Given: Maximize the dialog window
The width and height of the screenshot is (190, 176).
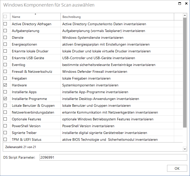Looking at the screenshot, I should pyautogui.click(x=180, y=4).
